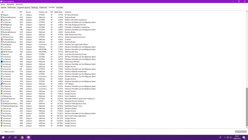Switch to the Başlangıç tab
Screen dimensions: 248x140
(x=35, y=7)
